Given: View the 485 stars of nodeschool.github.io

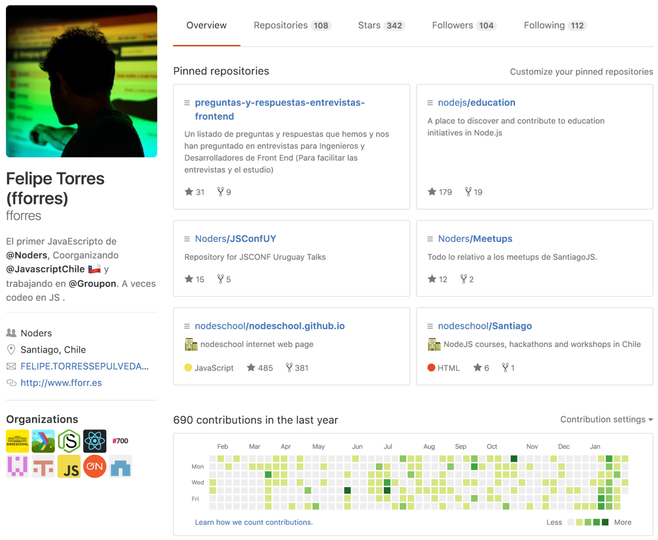Looking at the screenshot, I should point(260,368).
